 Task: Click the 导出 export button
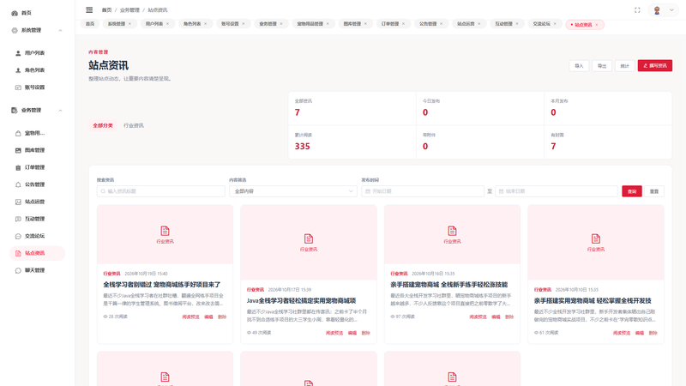[602, 66]
